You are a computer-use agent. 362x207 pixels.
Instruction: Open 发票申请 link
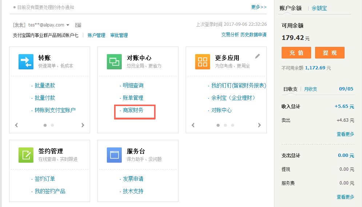click(x=133, y=179)
